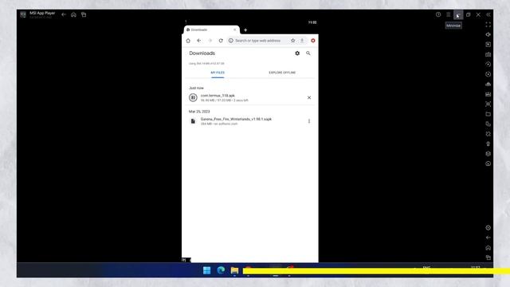This screenshot has height=287, width=510.
Task: Cancel the com.termux apk download
Action: 309,97
